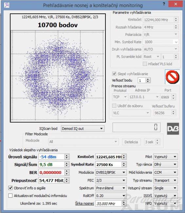The image size is (185, 213).
Task: Click the Šírka nosnej underlined link
Action: (x=84, y=203)
